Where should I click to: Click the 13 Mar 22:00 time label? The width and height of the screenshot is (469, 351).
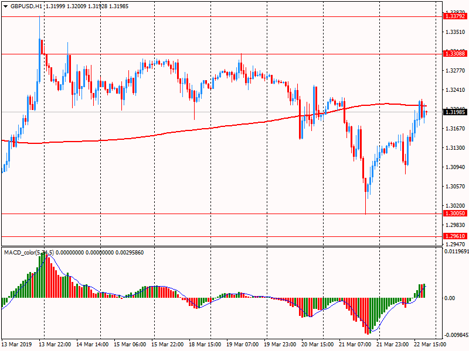[x=56, y=345]
